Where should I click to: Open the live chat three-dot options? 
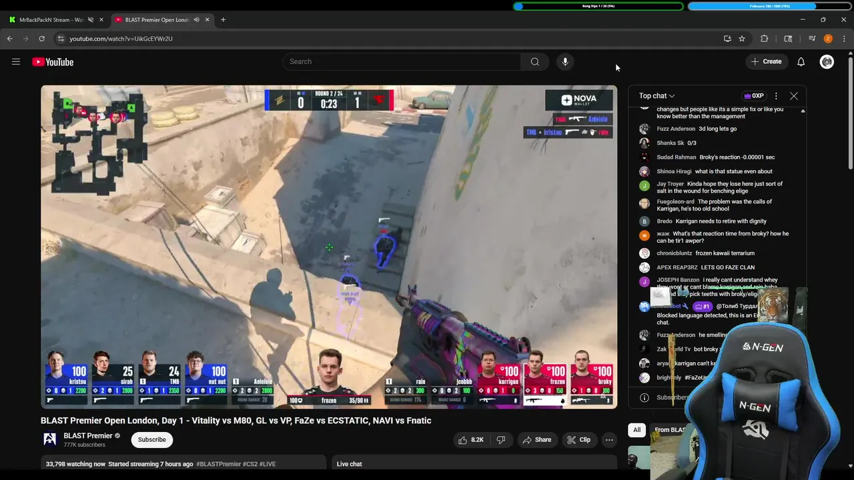coord(776,96)
